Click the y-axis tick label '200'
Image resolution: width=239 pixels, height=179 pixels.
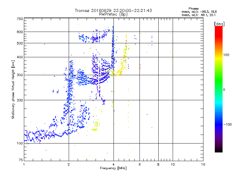click(x=20, y=100)
